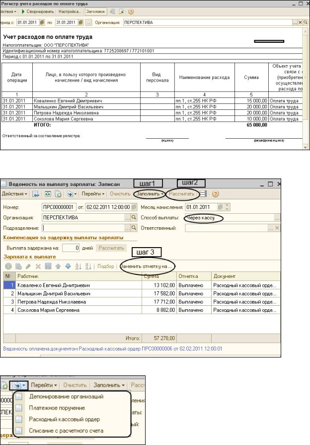Sort rows ascending with the A-Z icon

(78, 266)
